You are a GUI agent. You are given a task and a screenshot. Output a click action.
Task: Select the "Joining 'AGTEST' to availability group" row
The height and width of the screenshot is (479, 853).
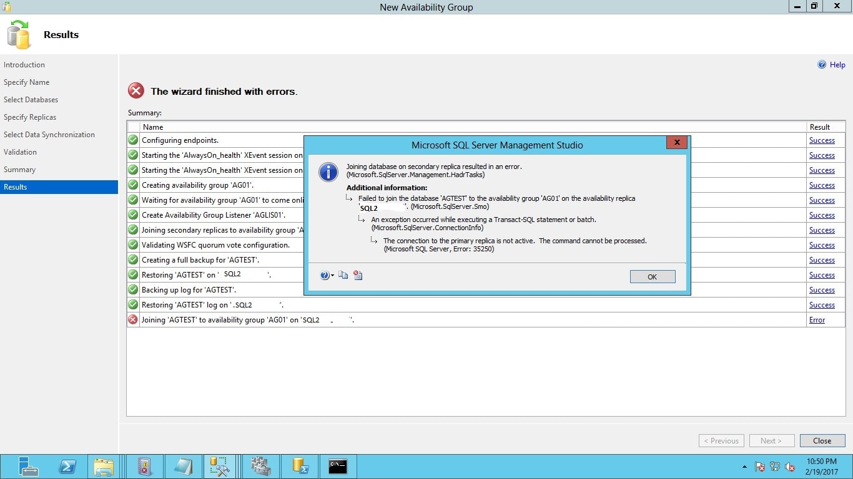[x=248, y=320]
